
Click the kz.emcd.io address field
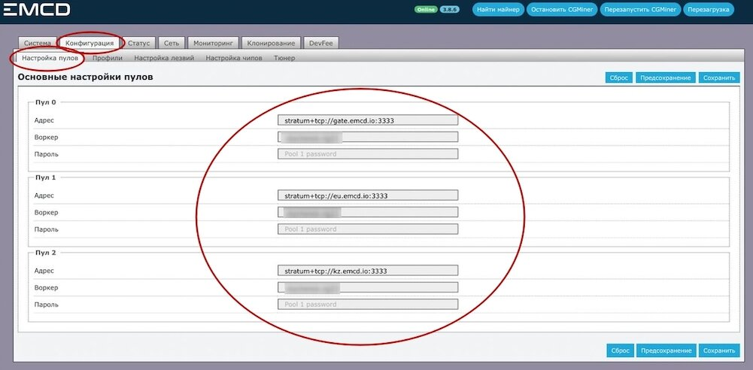[x=368, y=271]
